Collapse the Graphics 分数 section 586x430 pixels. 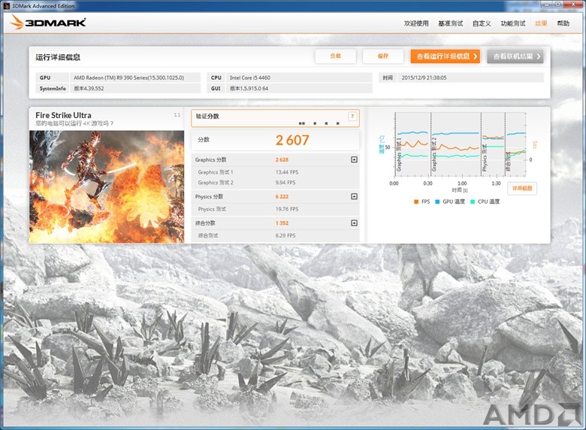(355, 159)
